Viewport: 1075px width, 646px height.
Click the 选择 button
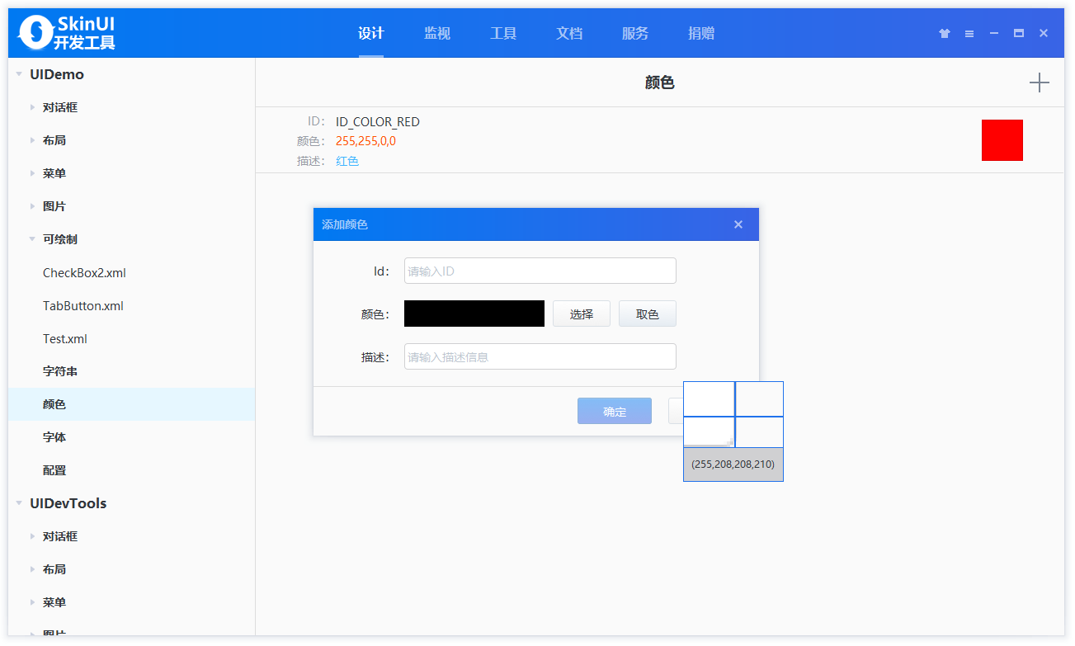582,314
